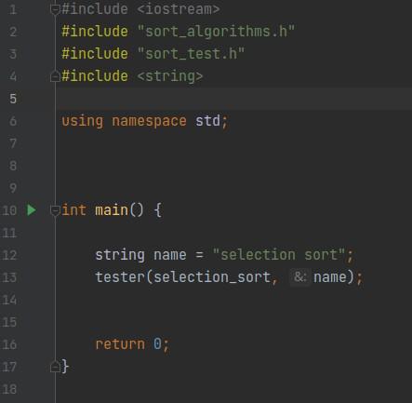
Task: Click the std identifier in using namespace
Action: 207,121
